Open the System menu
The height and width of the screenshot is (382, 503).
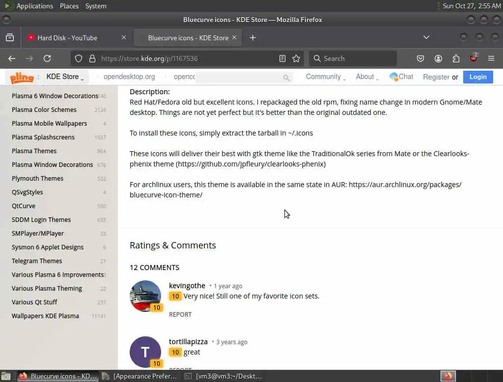pos(96,6)
